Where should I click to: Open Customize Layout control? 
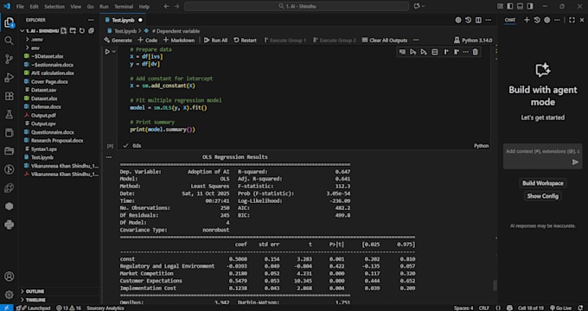point(500,6)
